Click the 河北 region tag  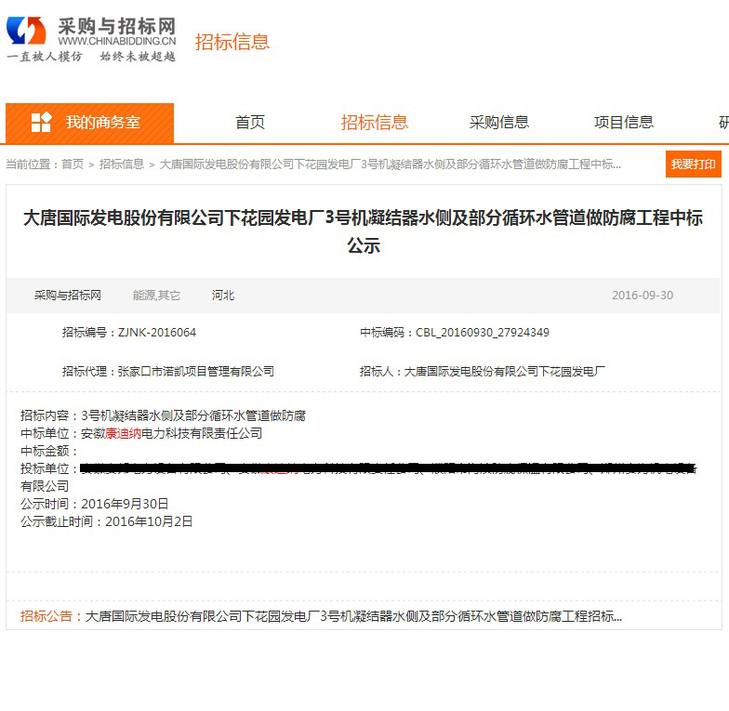point(223,296)
